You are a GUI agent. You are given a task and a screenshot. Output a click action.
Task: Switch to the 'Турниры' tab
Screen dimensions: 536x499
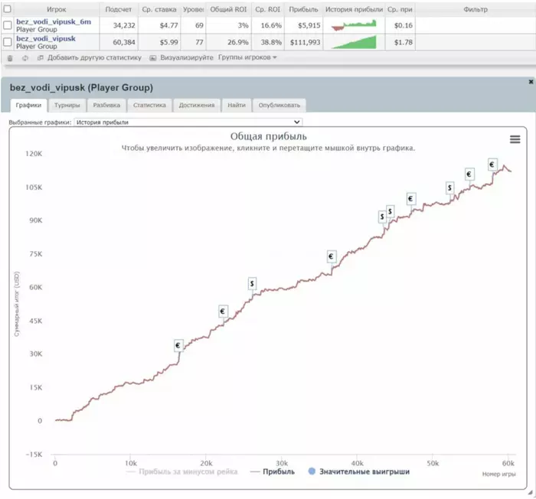(67, 106)
